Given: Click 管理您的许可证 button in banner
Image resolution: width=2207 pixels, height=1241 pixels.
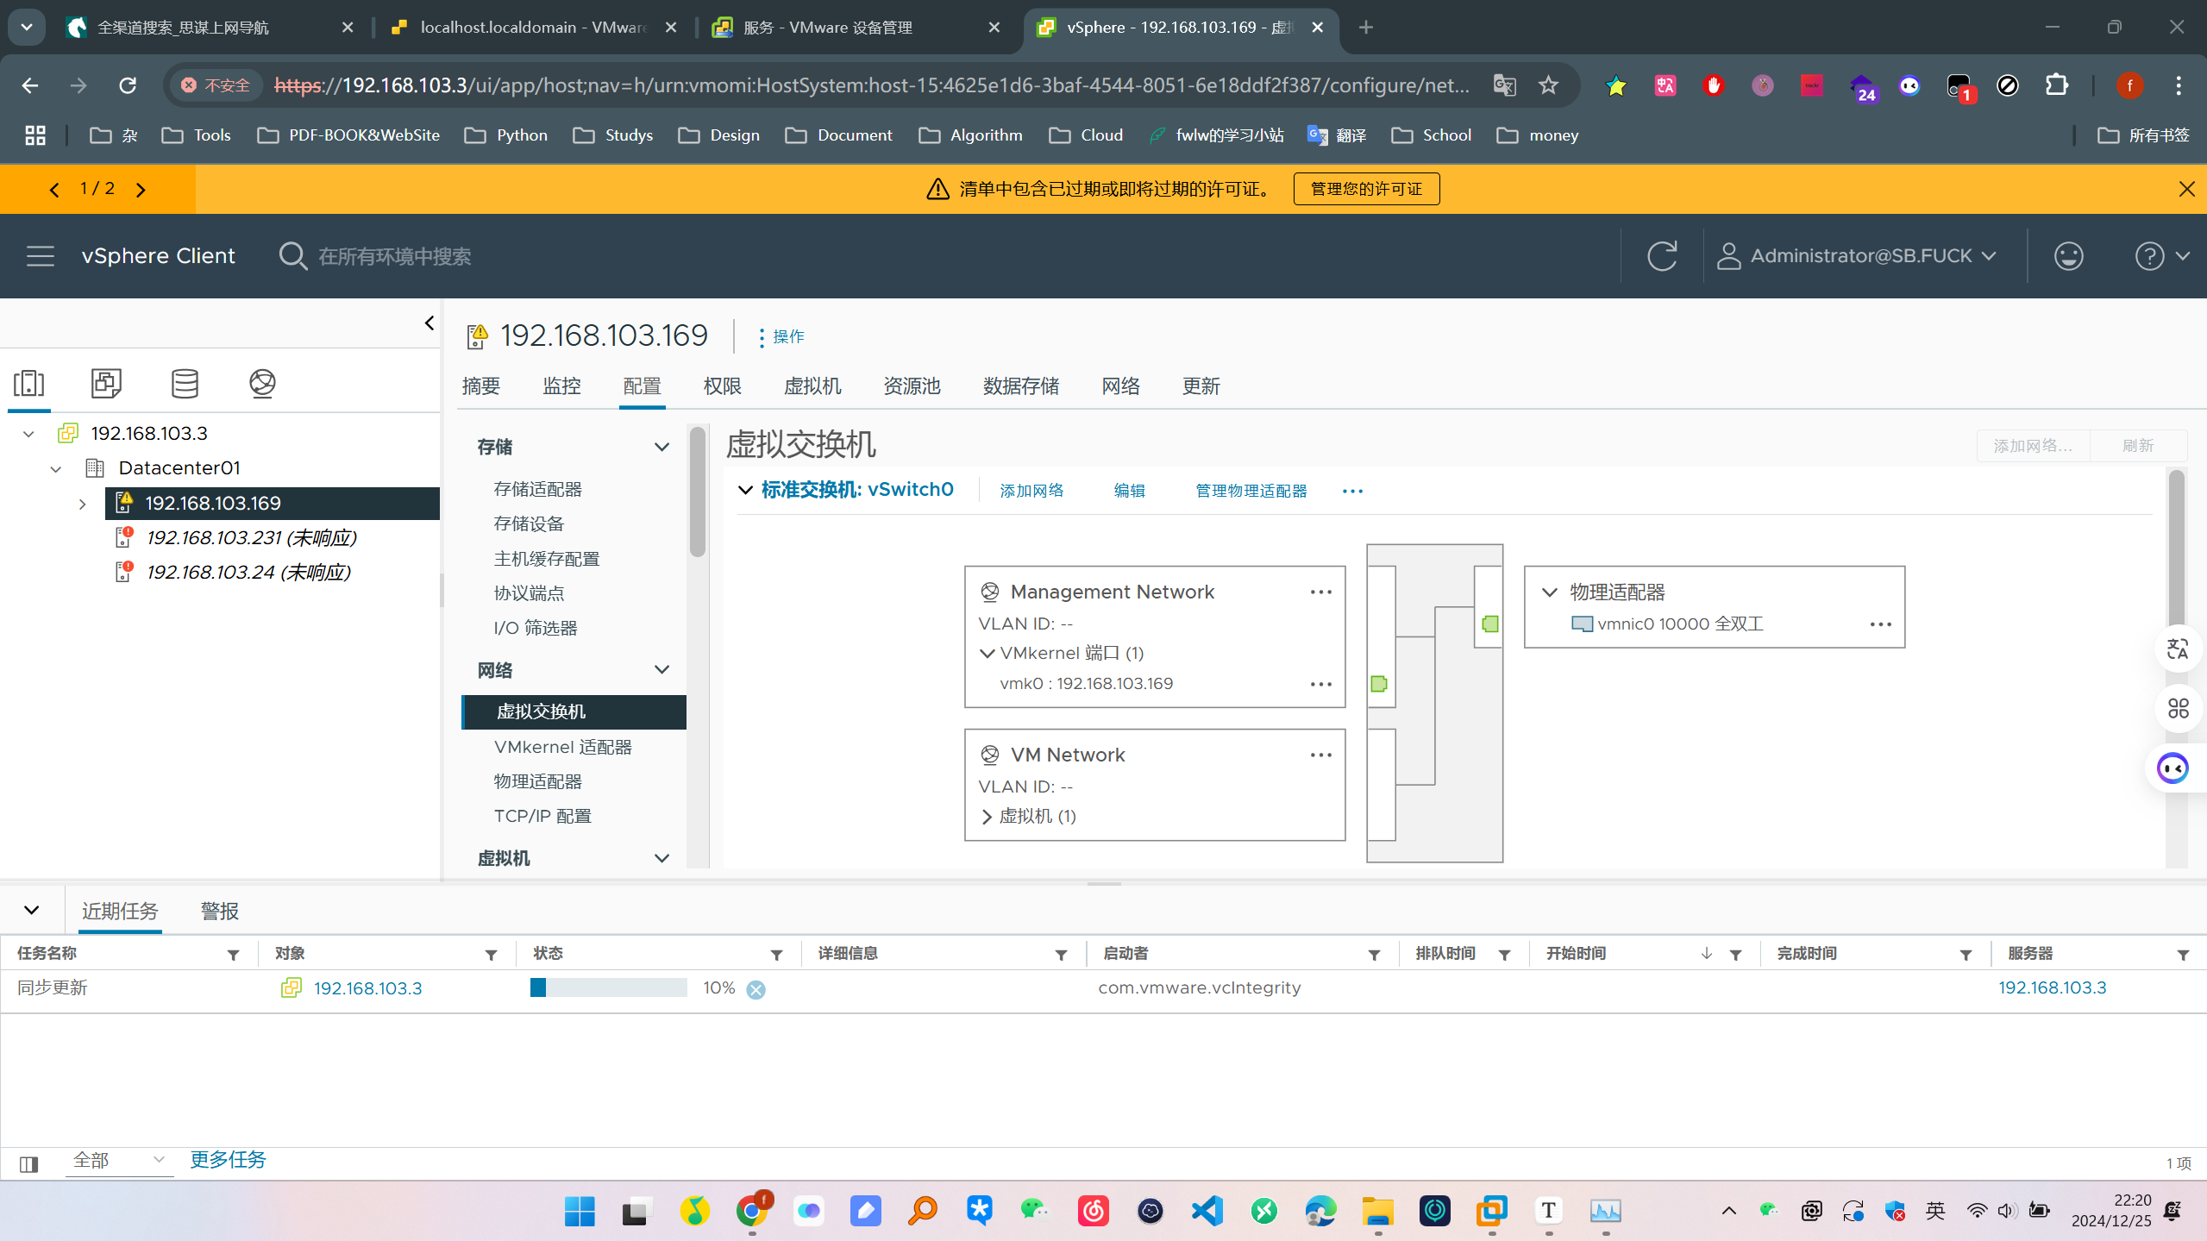Looking at the screenshot, I should coord(1366,189).
